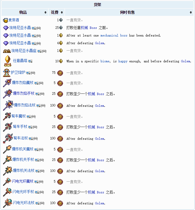Click the 任意晶塔 pylon icon
The width and height of the screenshot is (195, 210).
coord(8,61)
